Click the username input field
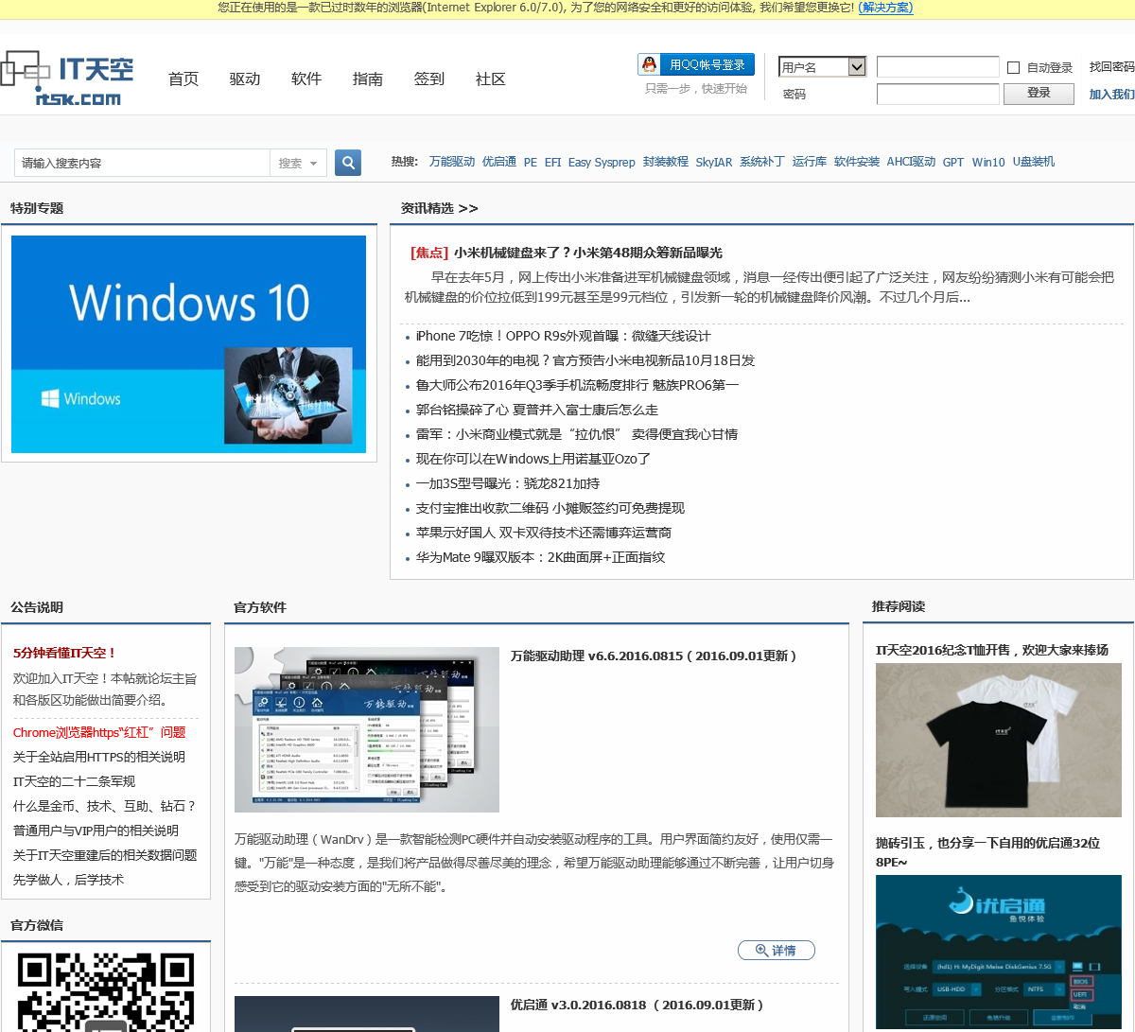The height and width of the screenshot is (1032, 1135). (x=937, y=66)
